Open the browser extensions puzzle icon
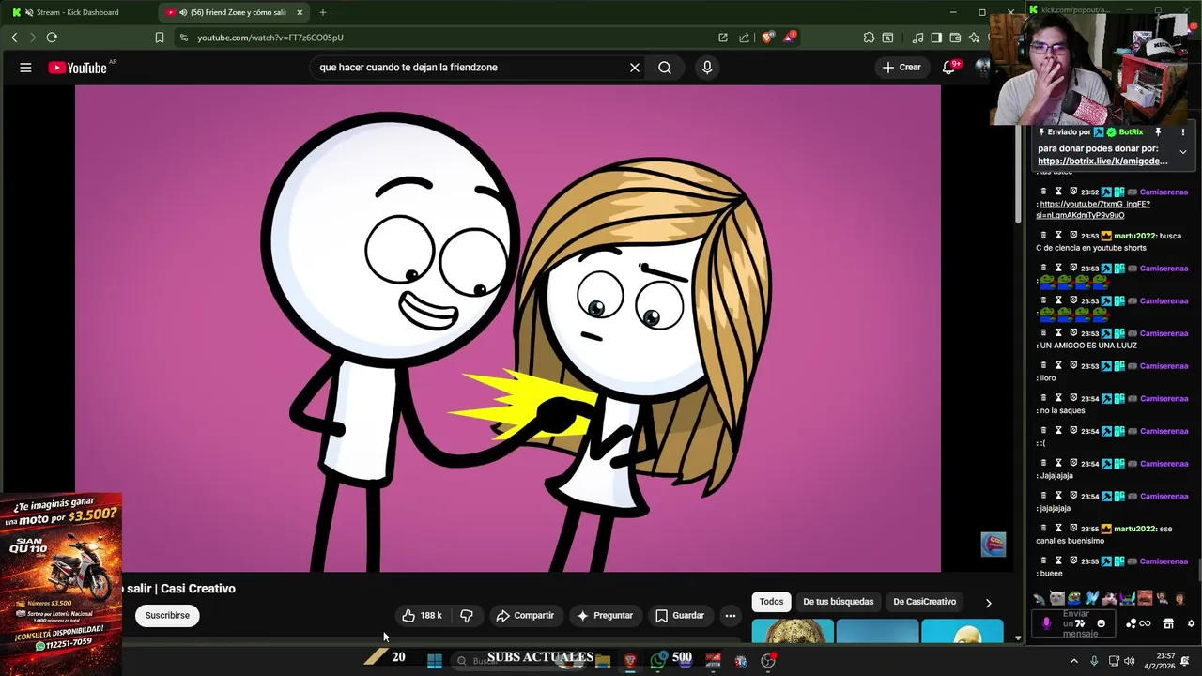The image size is (1202, 676). (869, 38)
